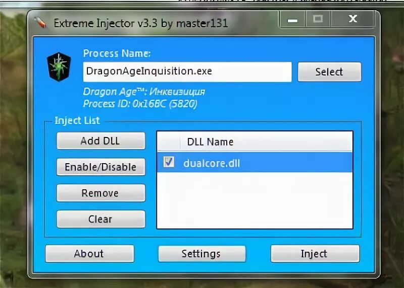404x288 pixels.
Task: Close the Extreme Injector window
Action: [352, 19]
